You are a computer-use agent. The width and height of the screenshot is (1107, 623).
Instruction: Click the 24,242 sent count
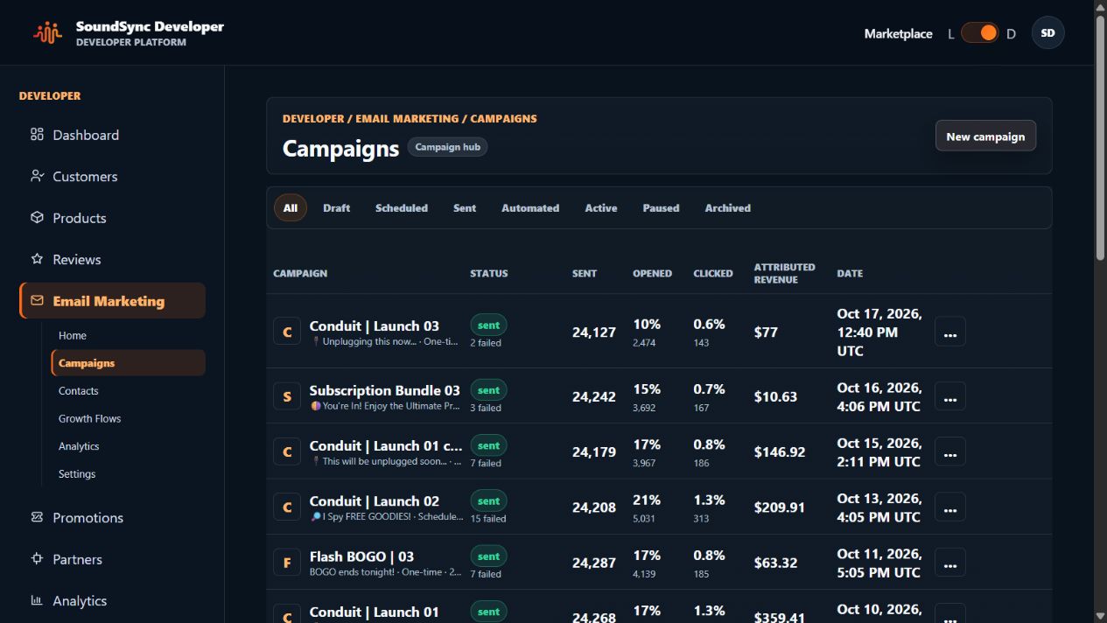click(x=594, y=396)
